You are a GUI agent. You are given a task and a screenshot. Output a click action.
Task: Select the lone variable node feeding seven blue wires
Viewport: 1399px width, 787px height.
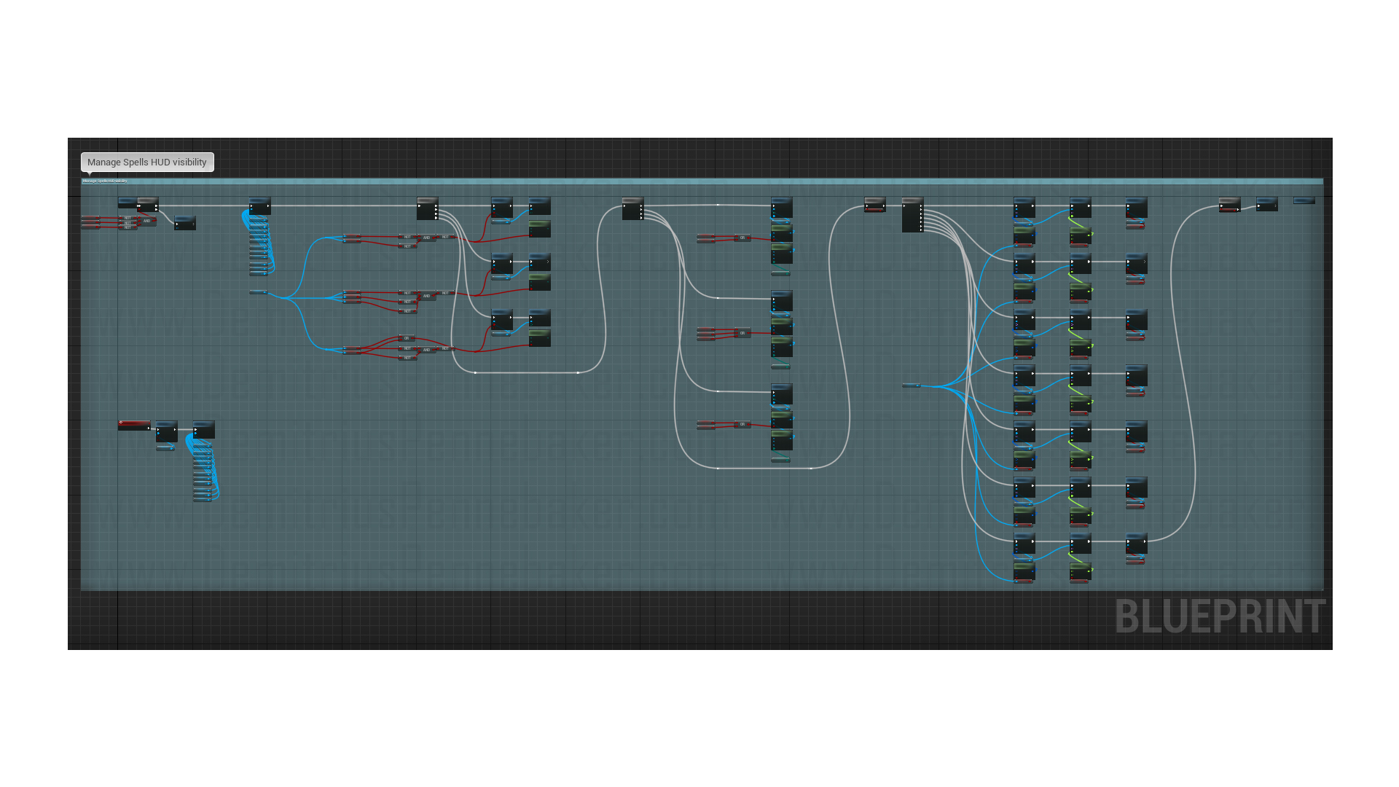[x=912, y=385]
